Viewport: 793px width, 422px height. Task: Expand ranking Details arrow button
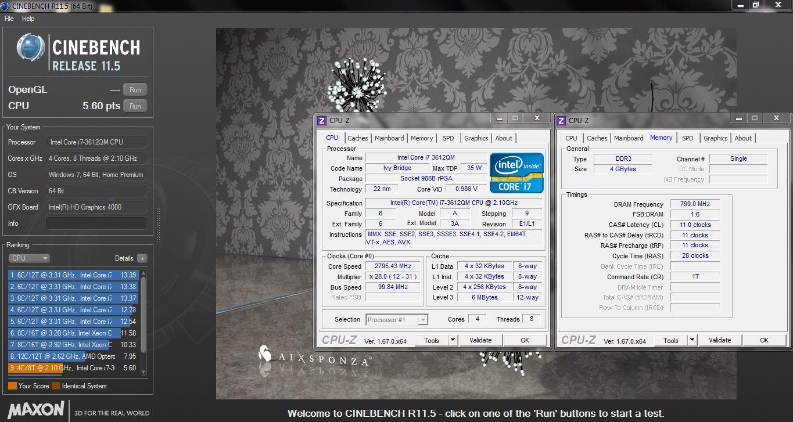click(x=142, y=258)
